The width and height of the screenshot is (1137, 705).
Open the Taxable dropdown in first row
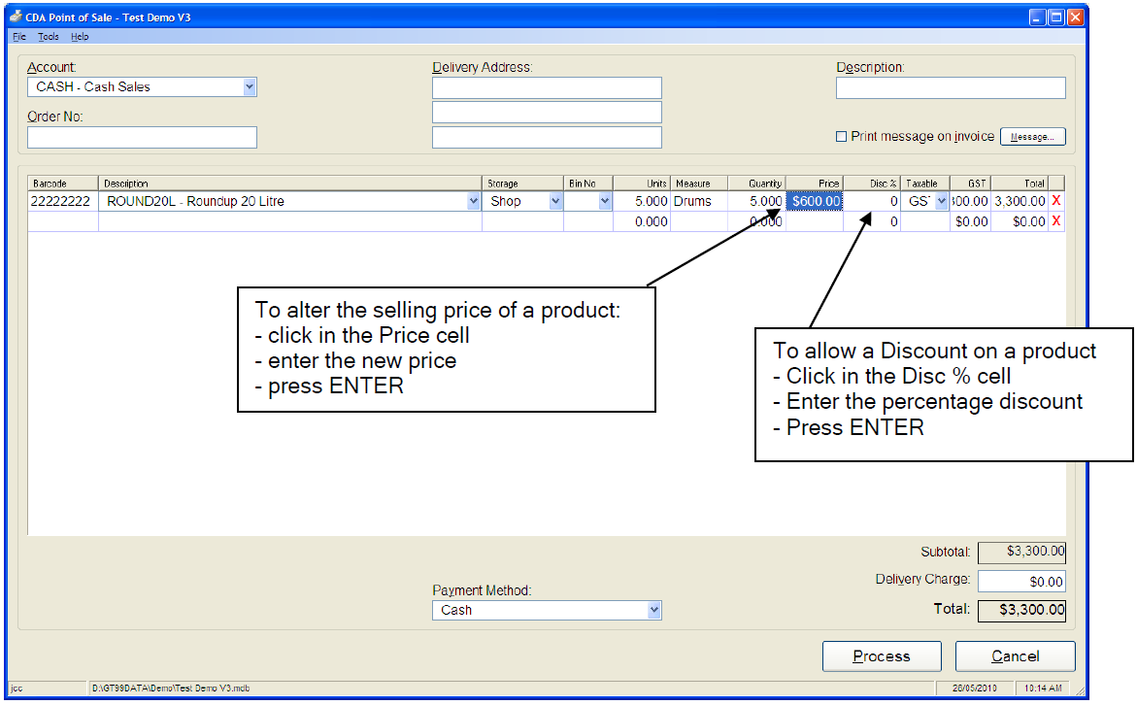coord(941,201)
